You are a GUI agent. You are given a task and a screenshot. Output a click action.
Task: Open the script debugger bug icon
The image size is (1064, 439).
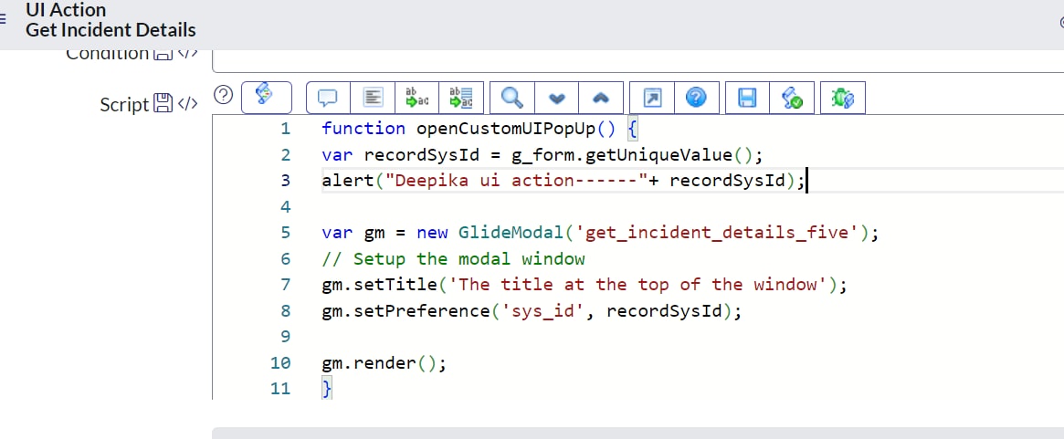point(842,98)
